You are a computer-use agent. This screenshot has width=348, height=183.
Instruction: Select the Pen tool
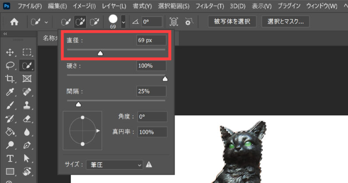[27, 145]
